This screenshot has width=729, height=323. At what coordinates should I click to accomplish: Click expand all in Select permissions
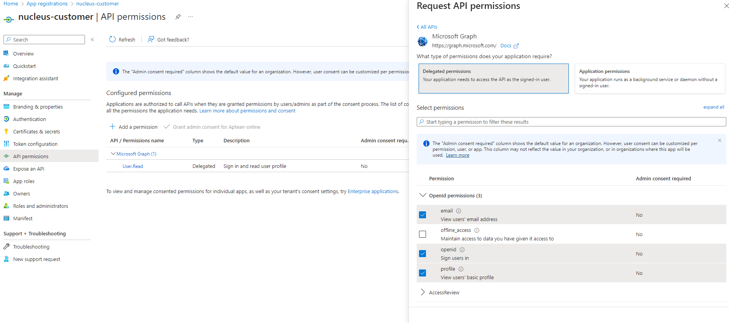pyautogui.click(x=713, y=107)
